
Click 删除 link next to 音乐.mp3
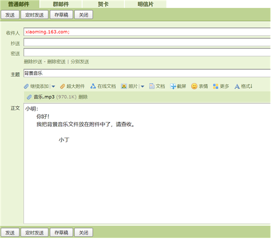[83, 97]
